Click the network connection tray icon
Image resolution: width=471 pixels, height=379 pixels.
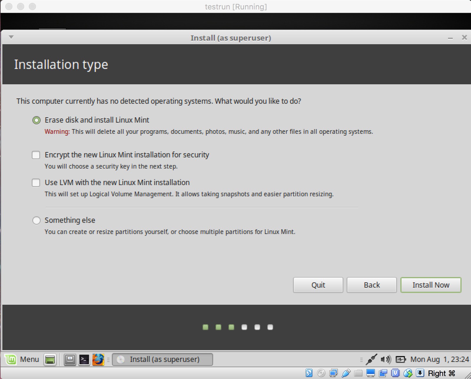[x=371, y=360]
